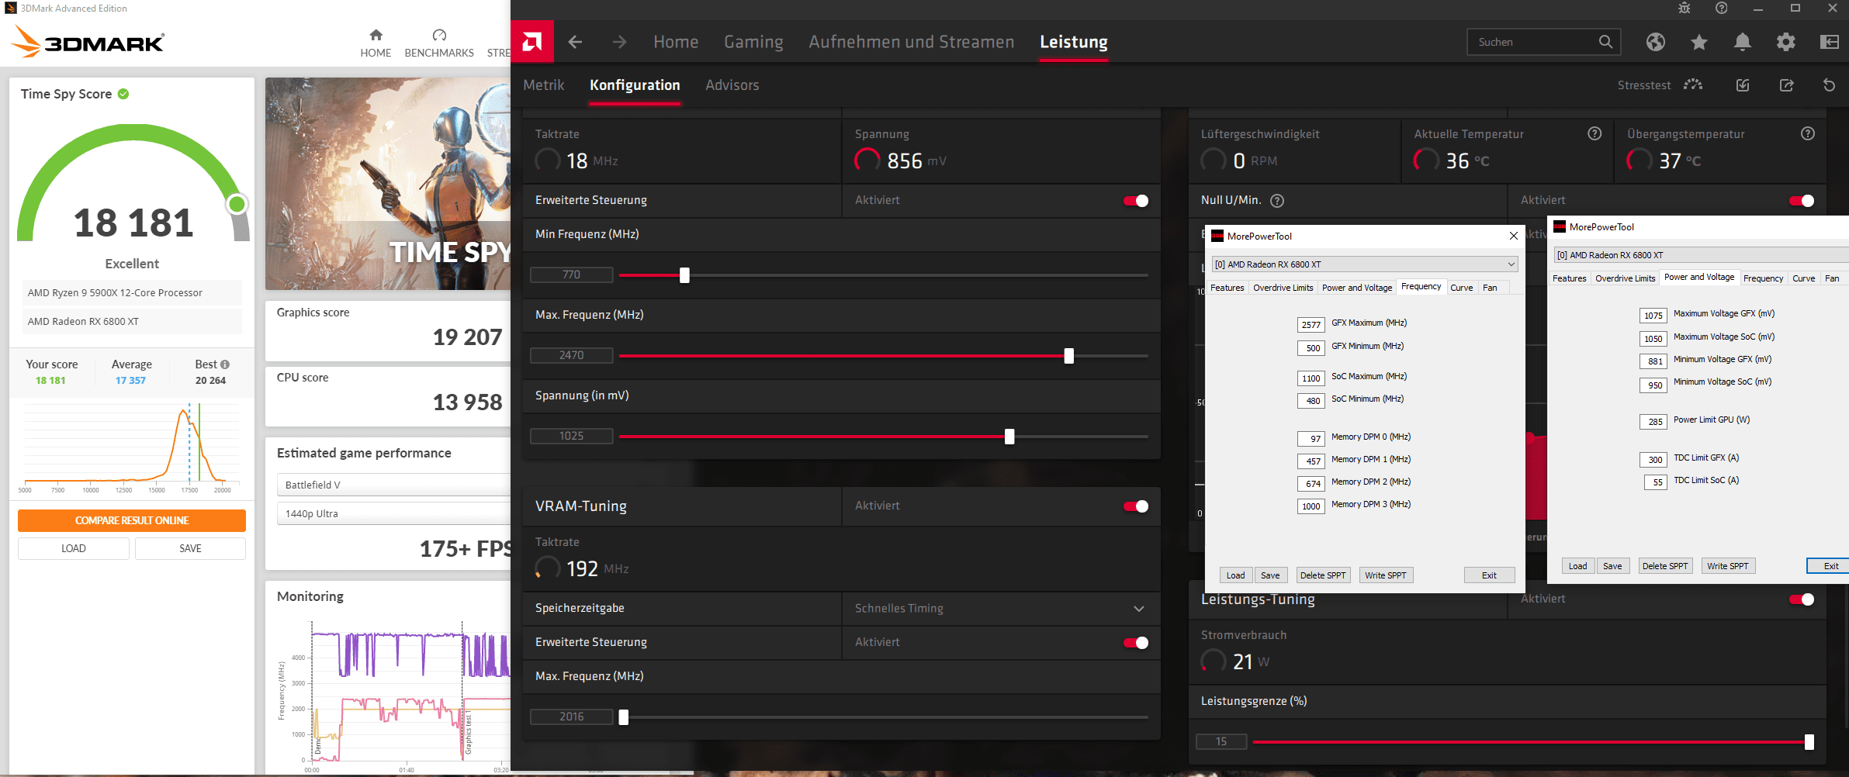
Task: Open 3DMark BENCHMARKS icon
Action: 439,35
